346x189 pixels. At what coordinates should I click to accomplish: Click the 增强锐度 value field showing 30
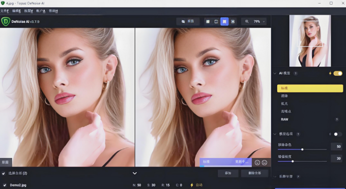(336, 159)
